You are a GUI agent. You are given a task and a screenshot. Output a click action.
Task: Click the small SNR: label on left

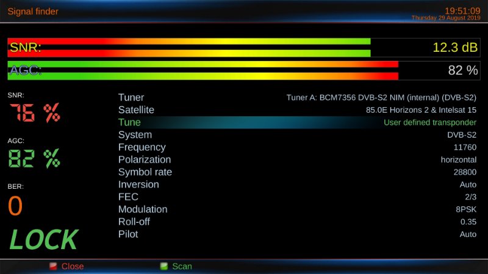click(x=16, y=95)
